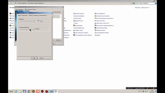Click the Chrome icon in taskbar
The width and height of the screenshot is (165, 93).
point(29,91)
